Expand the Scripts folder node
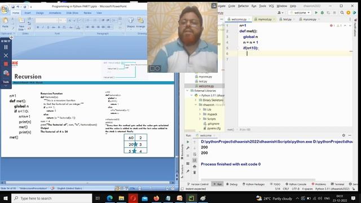The width and height of the screenshot is (361, 203). [x=200, y=119]
